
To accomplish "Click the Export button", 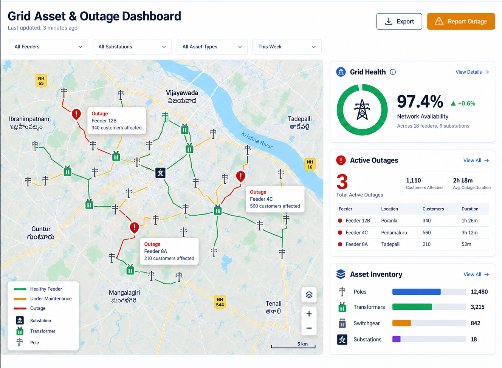I will [399, 22].
